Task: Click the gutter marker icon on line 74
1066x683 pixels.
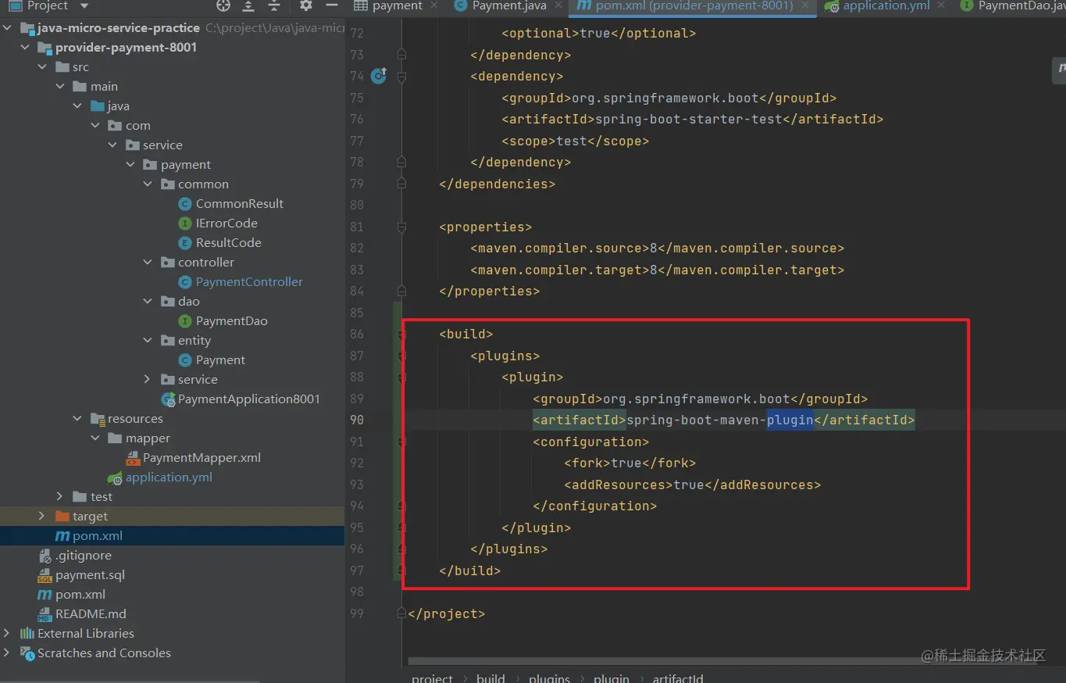Action: coord(379,76)
